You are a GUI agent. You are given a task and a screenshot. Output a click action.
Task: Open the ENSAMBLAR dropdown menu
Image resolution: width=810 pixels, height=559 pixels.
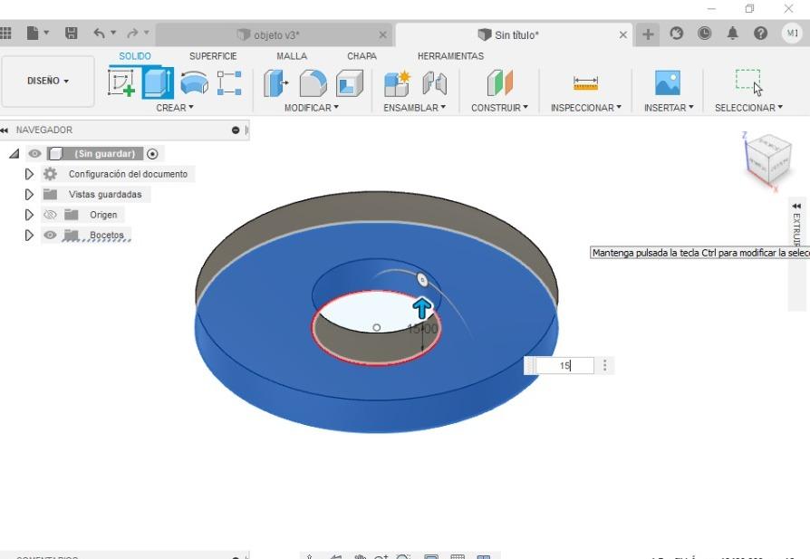414,108
